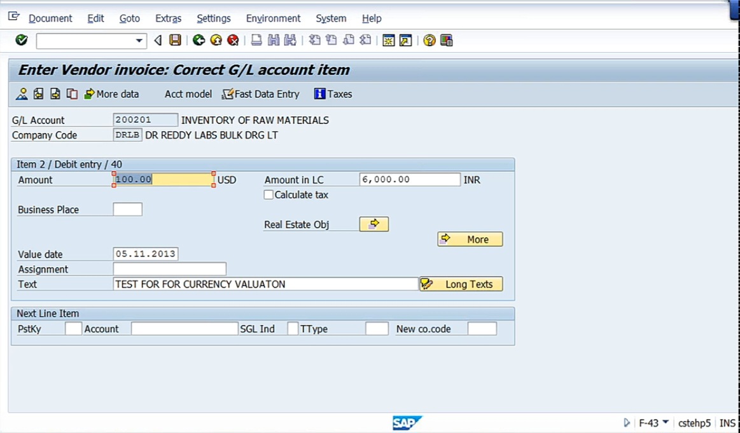Click the document overview icon with mountain
The image size is (740, 433).
point(22,94)
